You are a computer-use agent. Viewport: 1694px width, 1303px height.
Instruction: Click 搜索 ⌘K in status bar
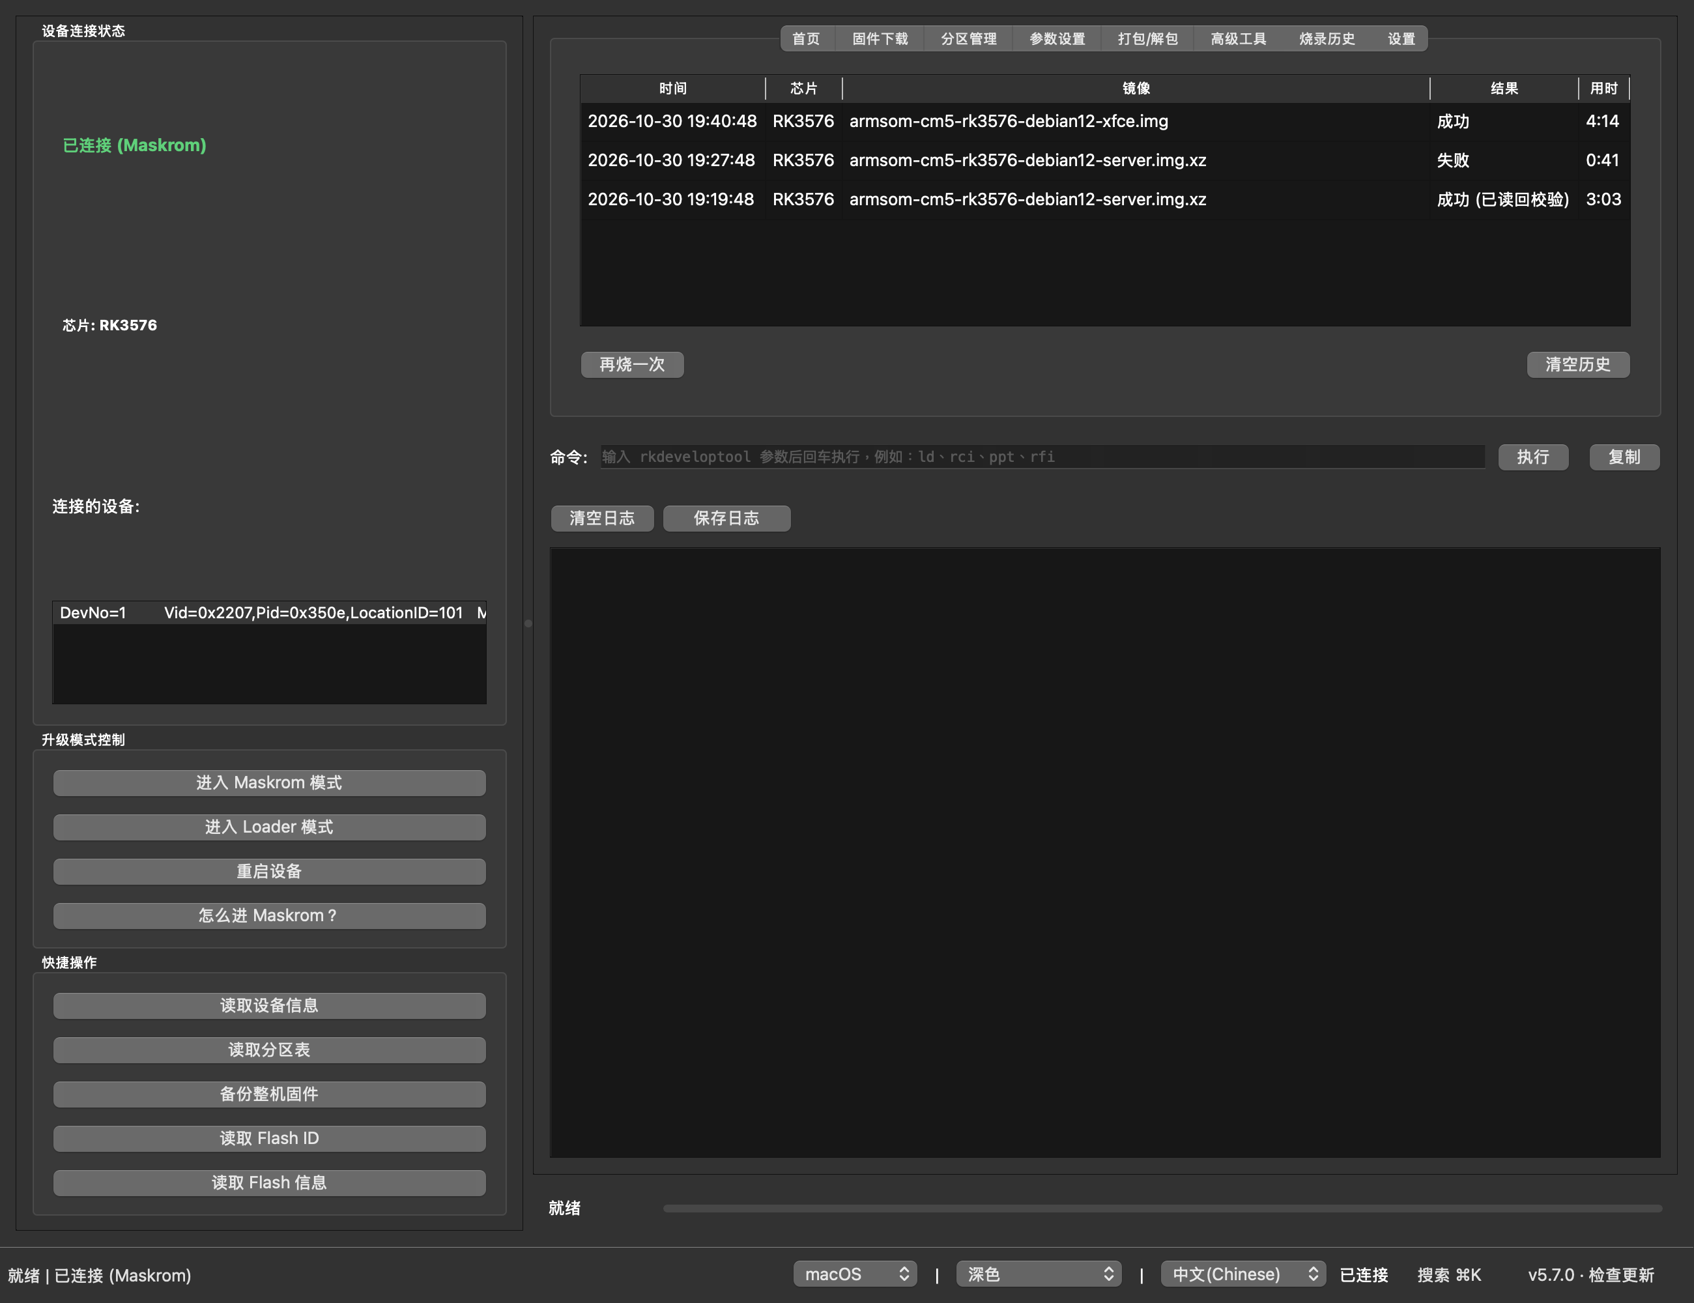click(x=1449, y=1274)
